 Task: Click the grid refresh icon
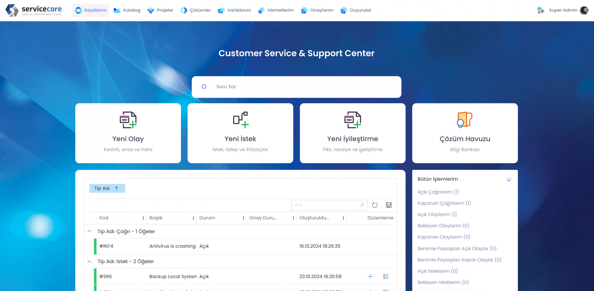[375, 205]
